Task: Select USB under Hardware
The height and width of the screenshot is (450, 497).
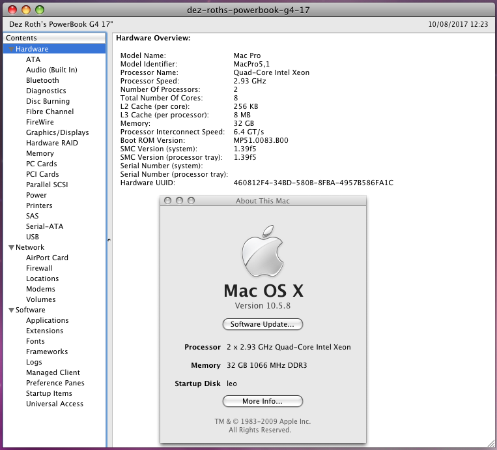Action: (x=33, y=237)
